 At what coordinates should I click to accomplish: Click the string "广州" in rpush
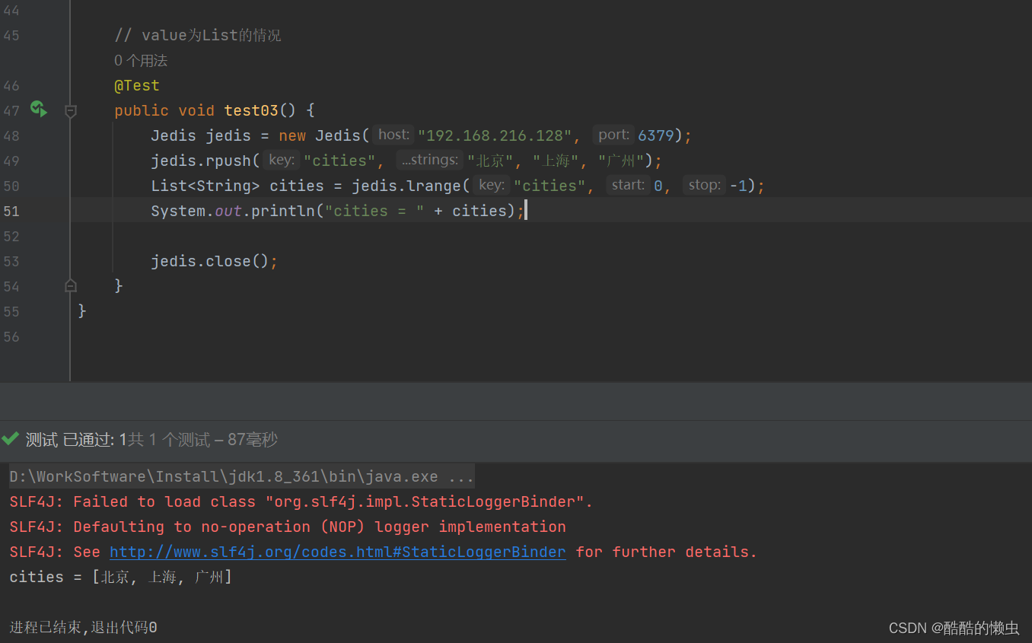[621, 161]
